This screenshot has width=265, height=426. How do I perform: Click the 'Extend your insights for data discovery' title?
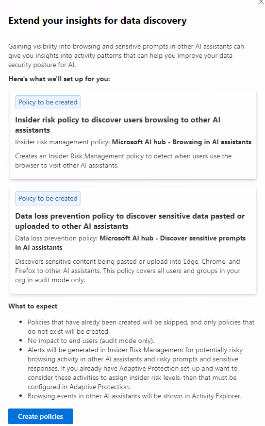click(98, 21)
